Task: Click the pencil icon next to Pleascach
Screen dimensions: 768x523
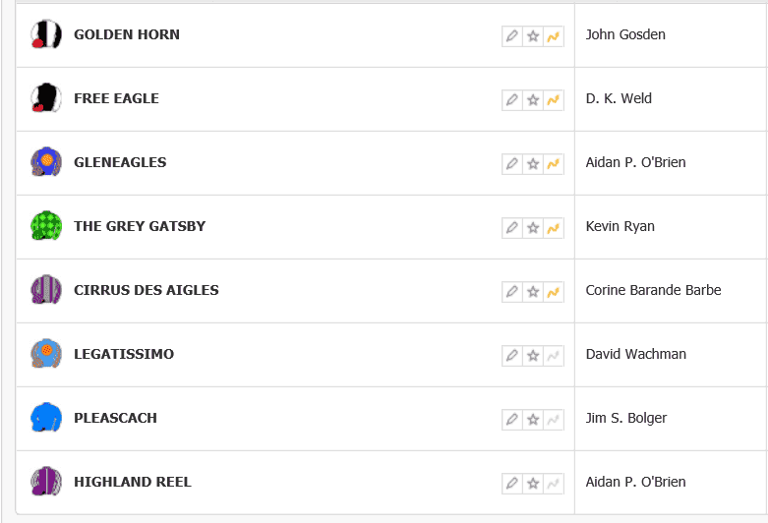Action: click(x=511, y=420)
